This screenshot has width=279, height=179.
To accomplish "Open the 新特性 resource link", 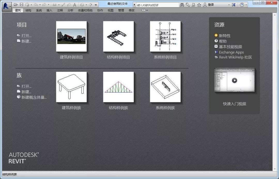I will 225,36.
